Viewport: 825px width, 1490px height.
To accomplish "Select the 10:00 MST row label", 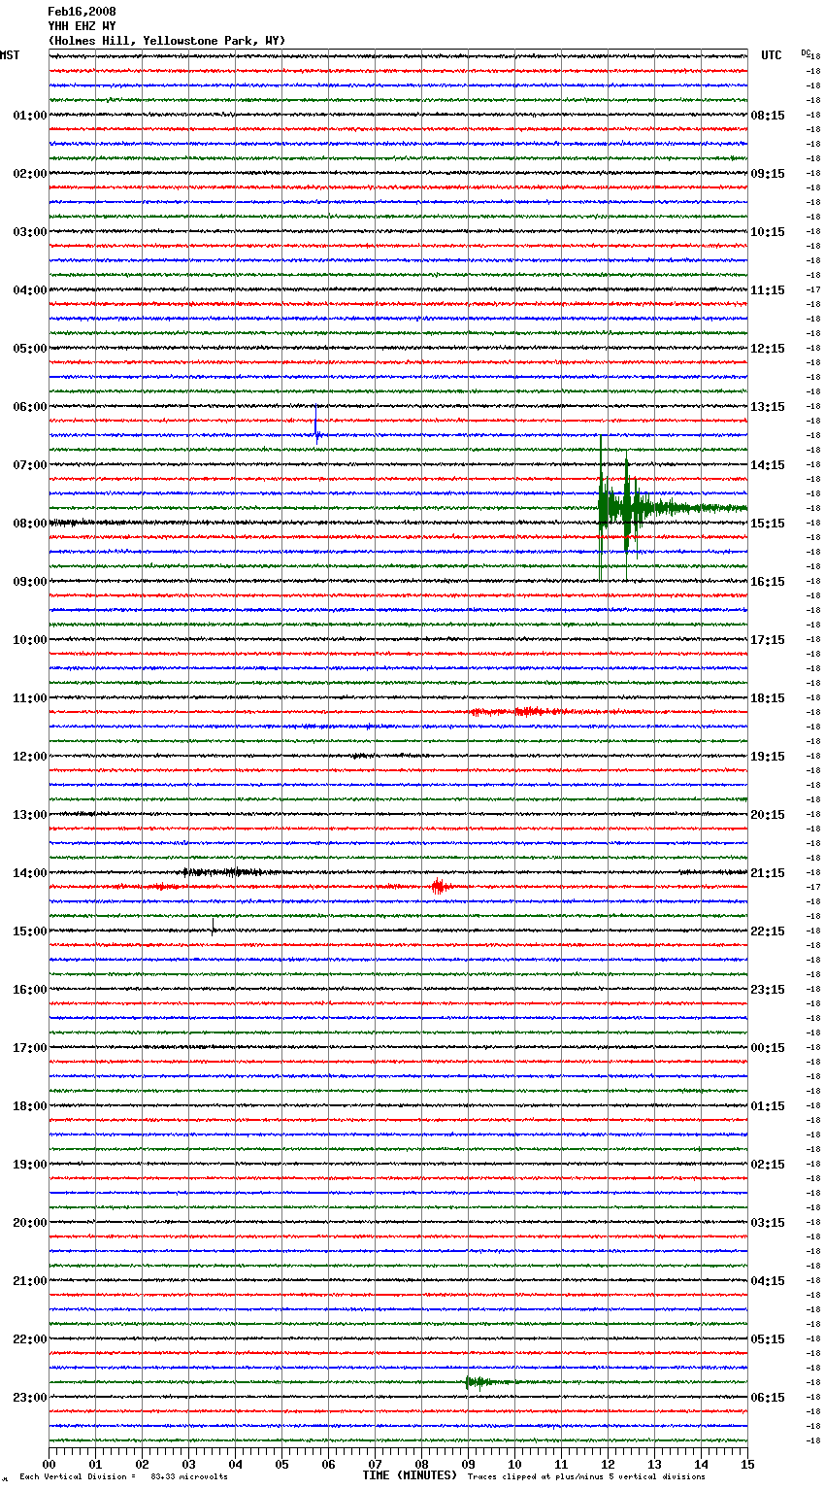I will tap(30, 640).
